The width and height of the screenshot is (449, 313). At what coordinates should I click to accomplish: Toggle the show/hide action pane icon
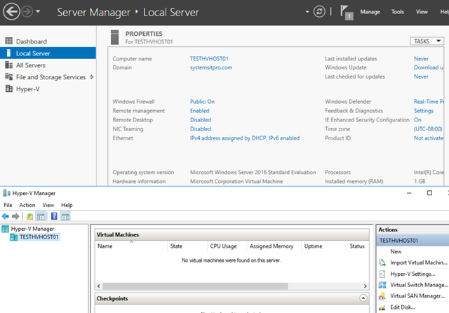tap(65, 216)
